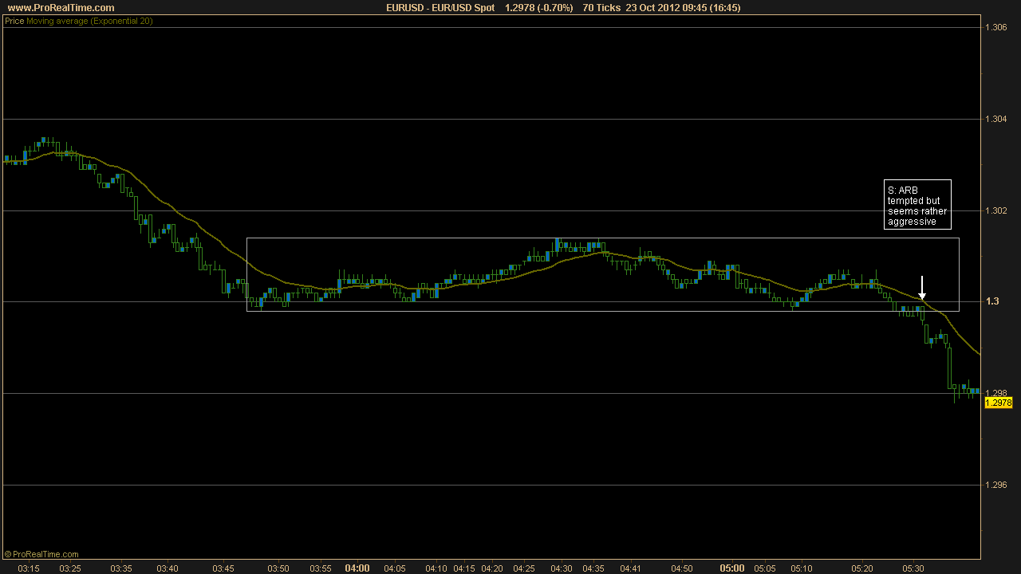
Task: Click the yellow 1.2978 current price tag
Action: click(x=999, y=403)
